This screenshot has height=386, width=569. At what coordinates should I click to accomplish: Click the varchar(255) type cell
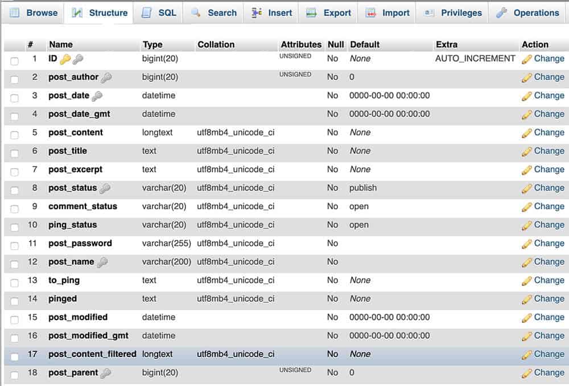(x=166, y=243)
